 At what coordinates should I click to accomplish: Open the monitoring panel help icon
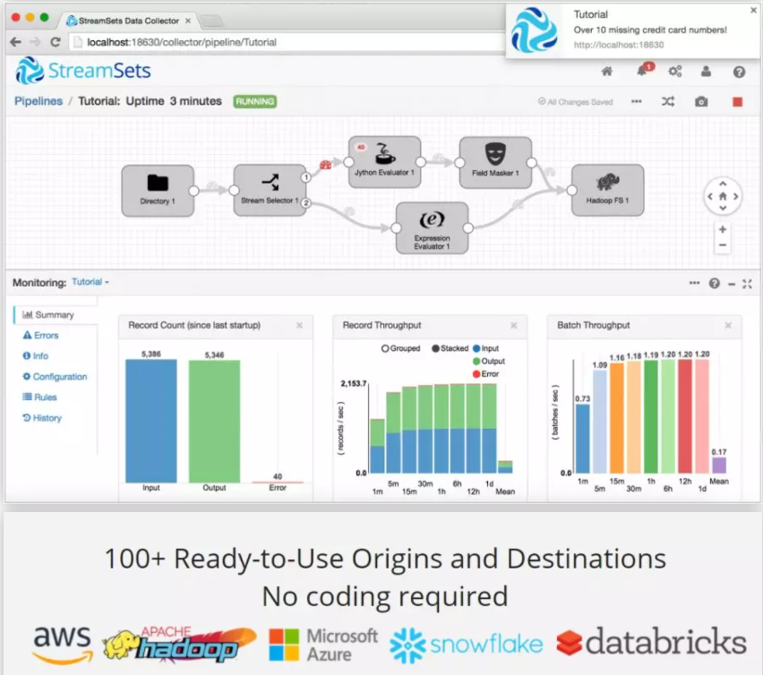click(x=714, y=283)
